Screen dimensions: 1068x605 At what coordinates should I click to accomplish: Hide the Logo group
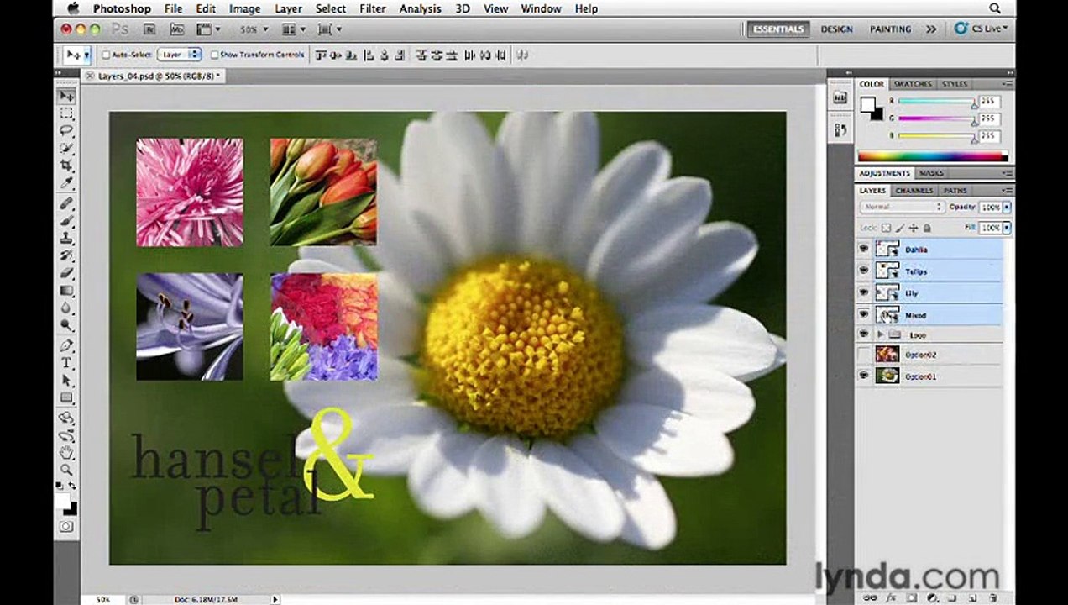point(863,334)
